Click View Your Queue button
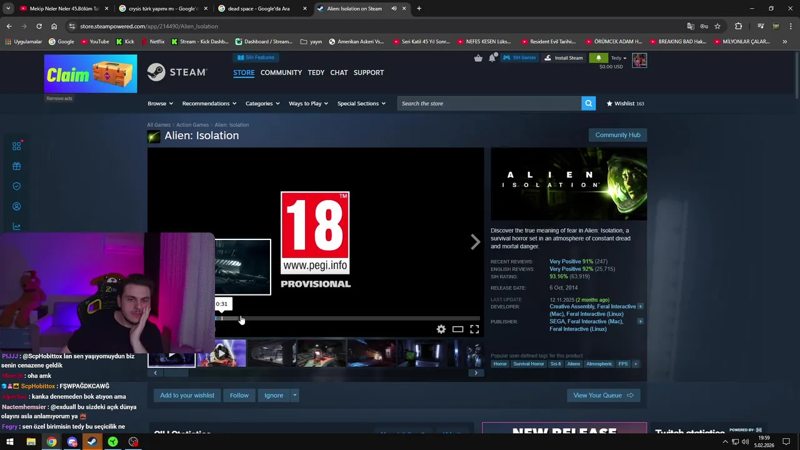800x450 pixels. [603, 395]
